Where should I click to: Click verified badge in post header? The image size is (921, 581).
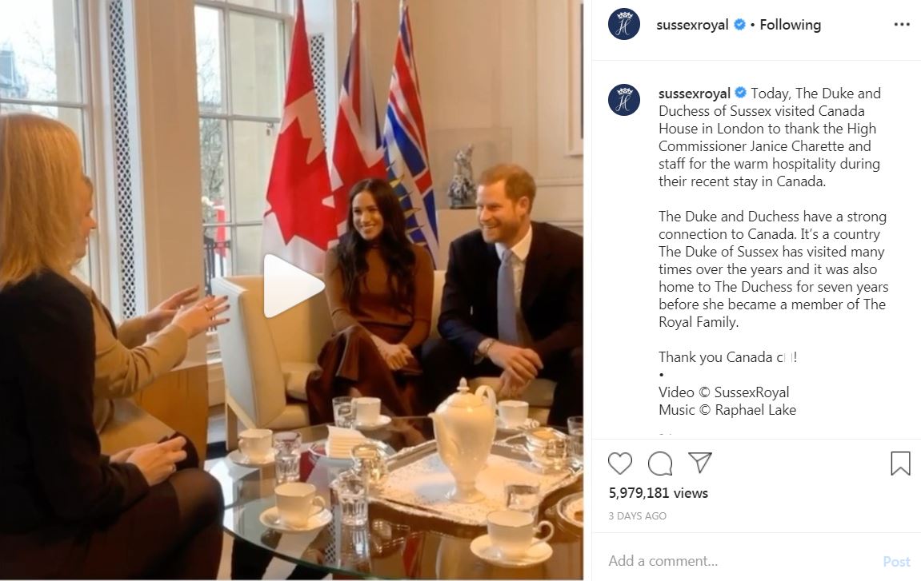click(x=739, y=25)
